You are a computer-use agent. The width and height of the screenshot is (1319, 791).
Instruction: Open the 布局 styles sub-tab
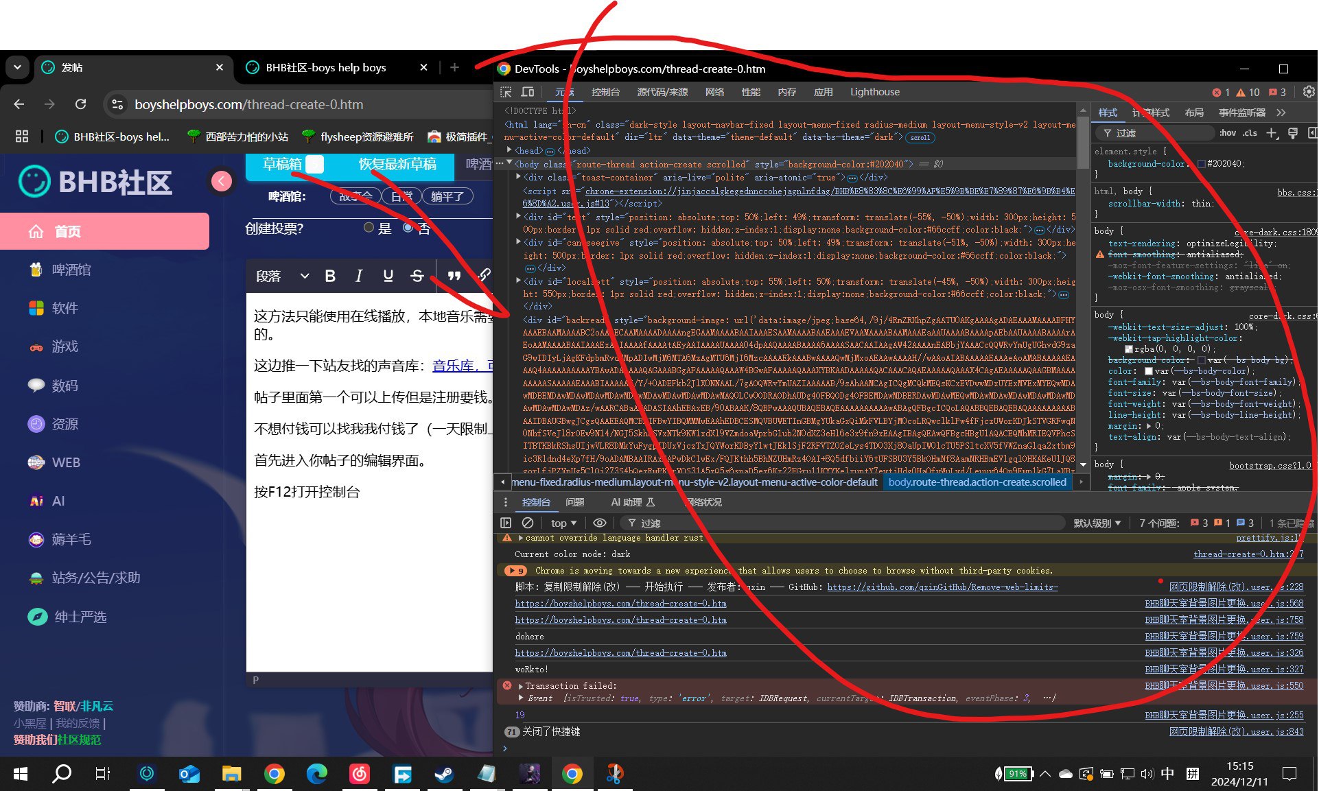(1194, 113)
